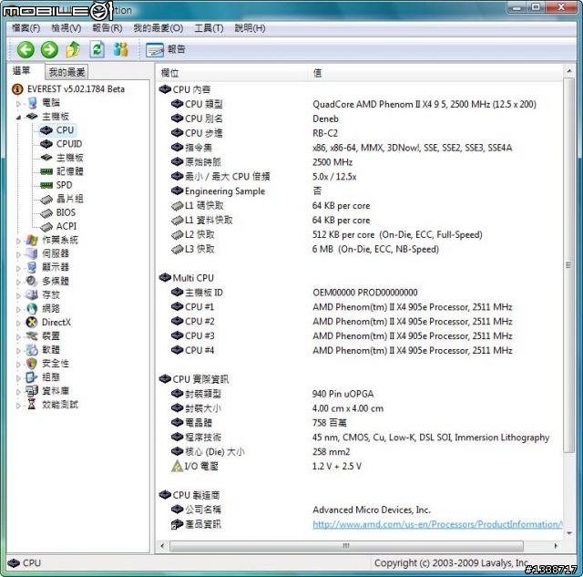583x577 pixels.
Task: Click the green Back arrow icon
Action: (26, 49)
